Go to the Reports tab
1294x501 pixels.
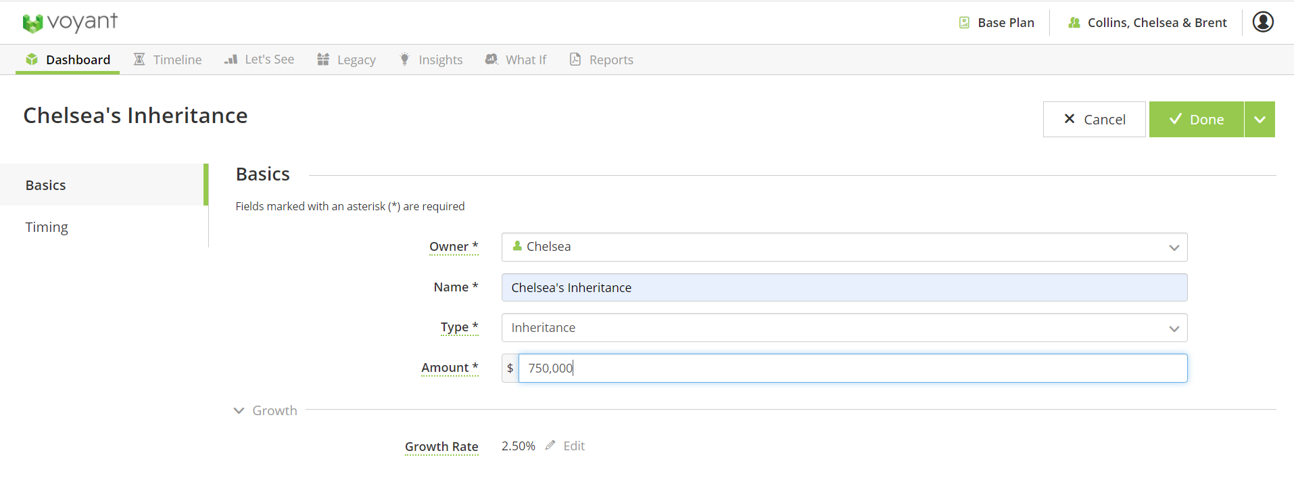(x=602, y=59)
